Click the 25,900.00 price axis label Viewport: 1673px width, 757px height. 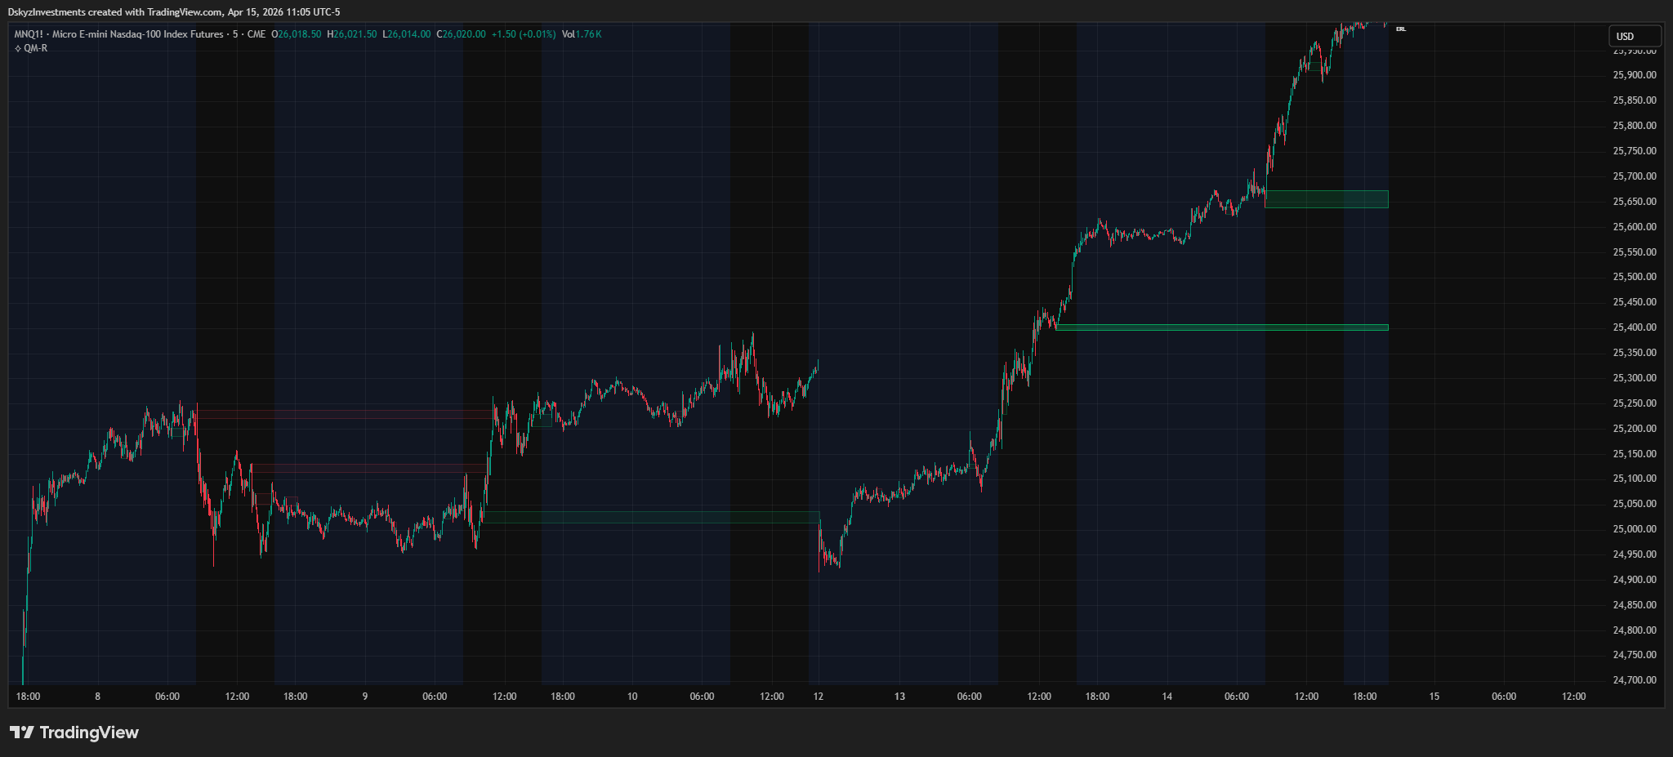(1635, 75)
